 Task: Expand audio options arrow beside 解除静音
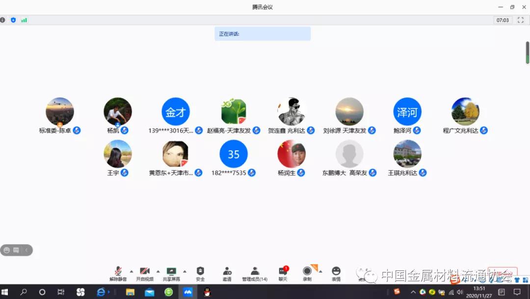[x=131, y=271]
